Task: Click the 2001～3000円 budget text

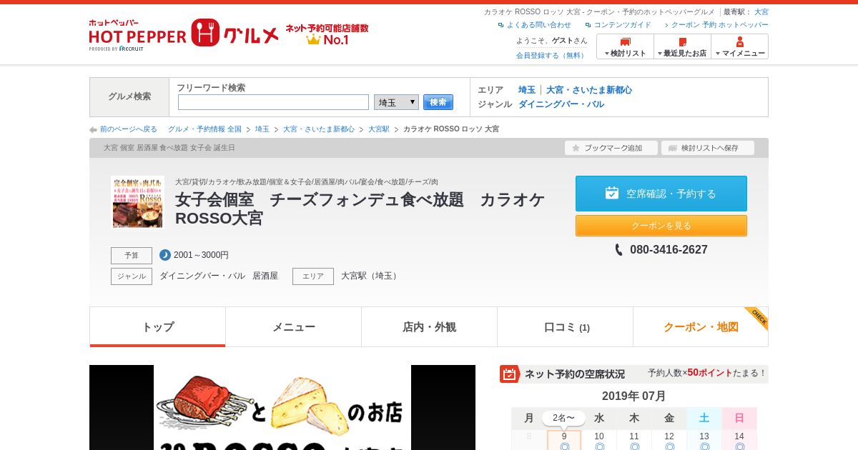Action: click(x=201, y=255)
